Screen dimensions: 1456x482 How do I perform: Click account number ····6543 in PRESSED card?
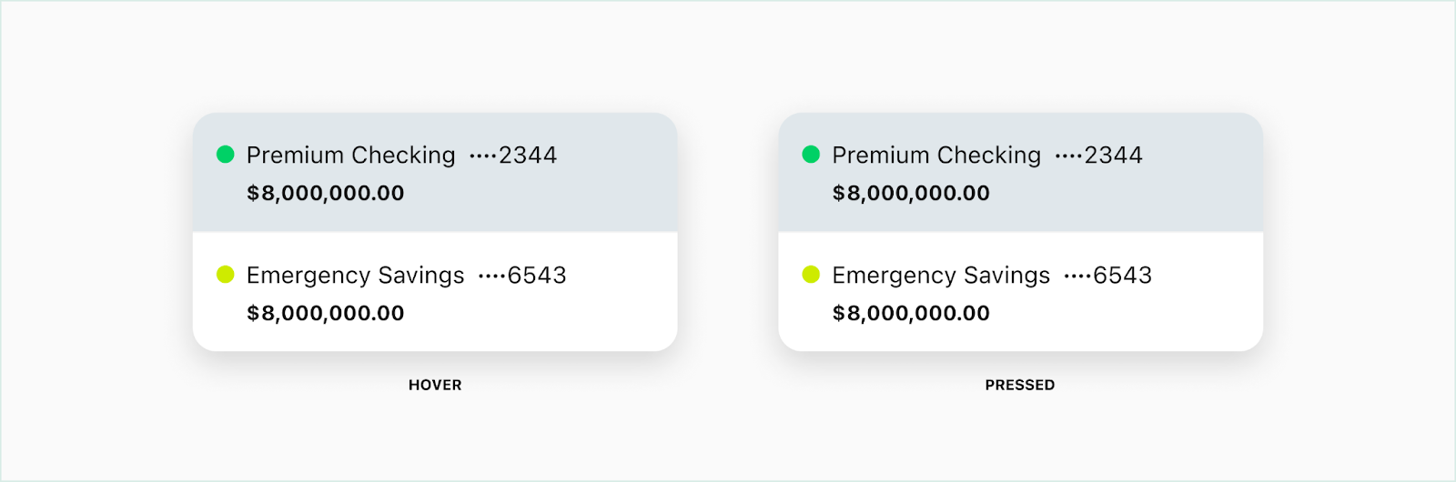click(x=1108, y=276)
